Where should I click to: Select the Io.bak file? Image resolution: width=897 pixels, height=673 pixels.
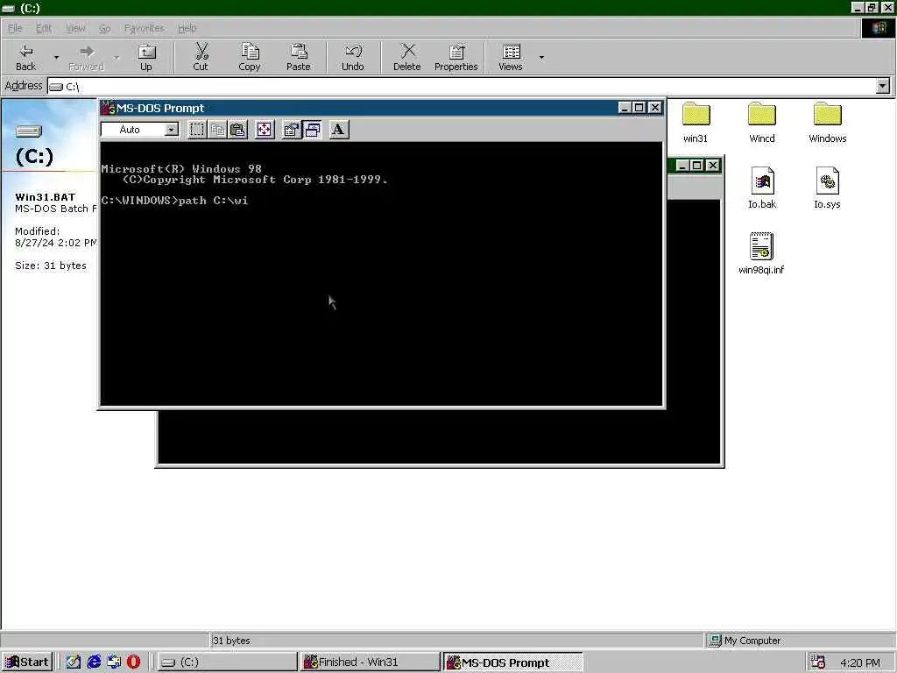(762, 188)
